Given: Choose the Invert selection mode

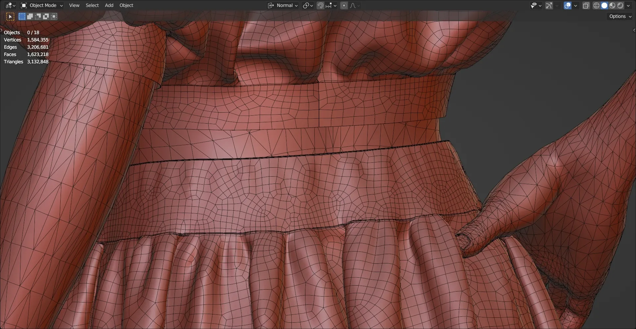Looking at the screenshot, I should 46,16.
